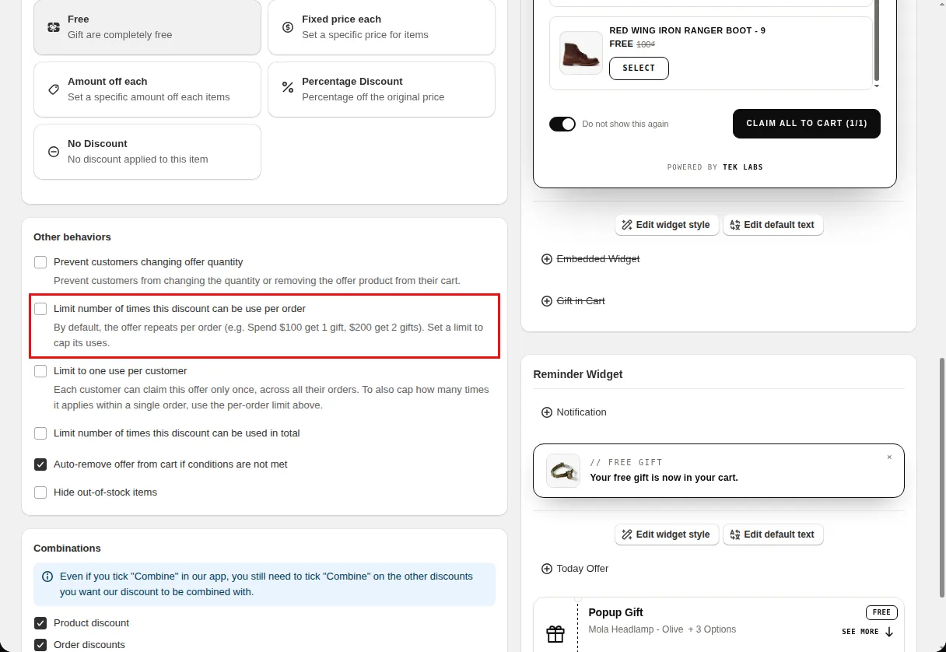Click CLAIM ALL TO CART button
Viewport: 946px width, 652px height.
(807, 123)
